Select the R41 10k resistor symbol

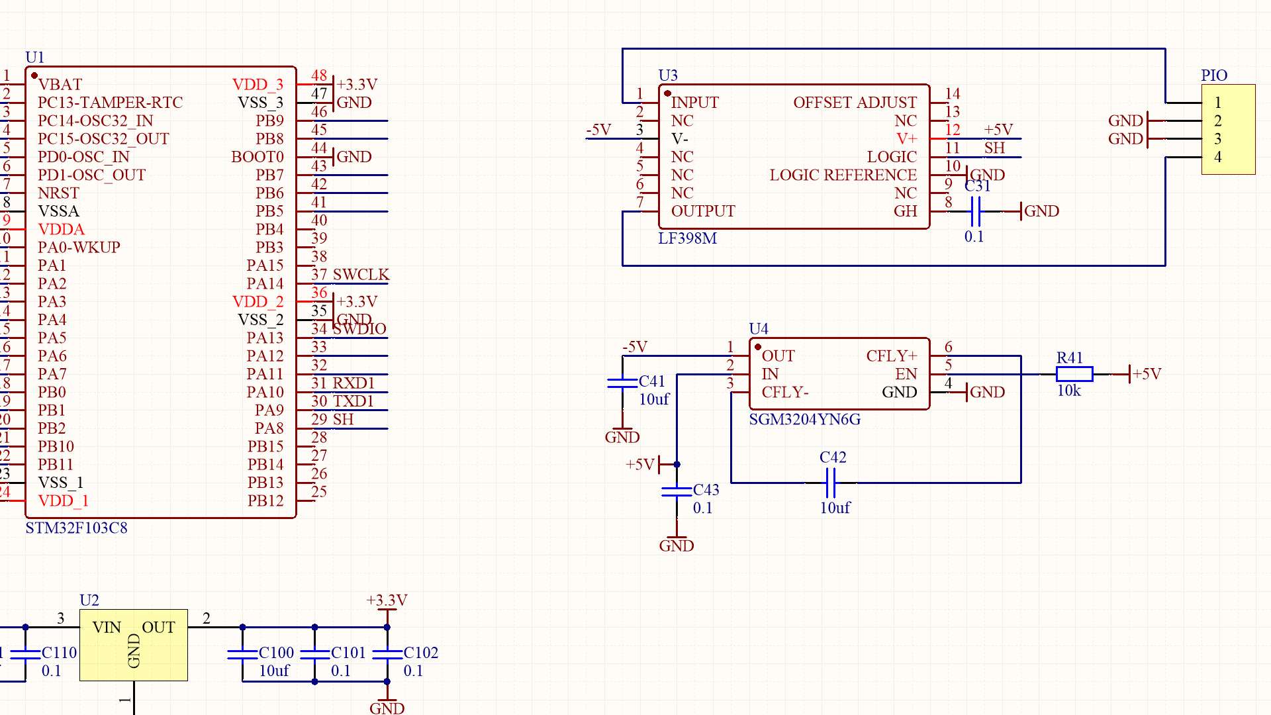[1074, 374]
